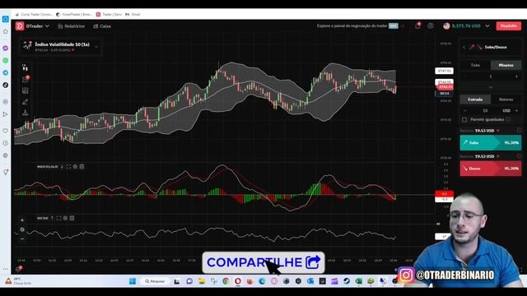Open RSI indicator settings gear

click(66, 218)
